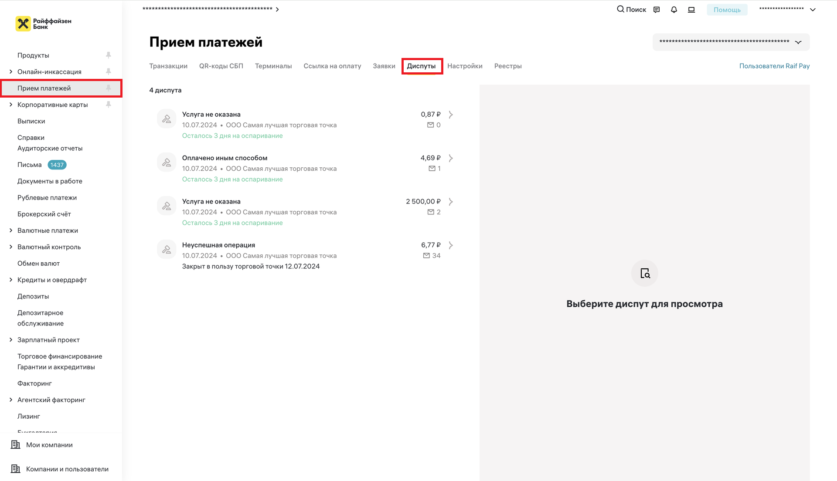Viewport: 837px width, 481px height.
Task: Expand Валютный контроль submenu arrow
Action: tap(11, 247)
